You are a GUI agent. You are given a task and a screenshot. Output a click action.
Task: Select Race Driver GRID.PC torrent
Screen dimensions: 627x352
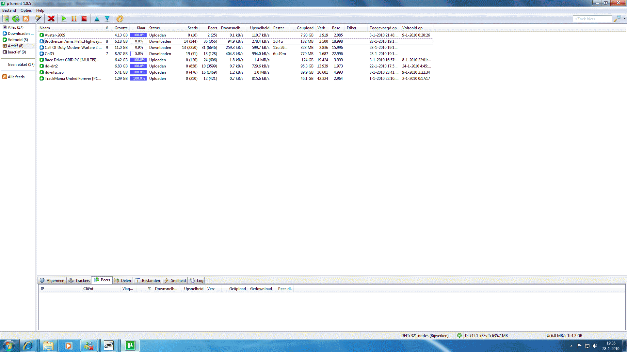point(235,60)
